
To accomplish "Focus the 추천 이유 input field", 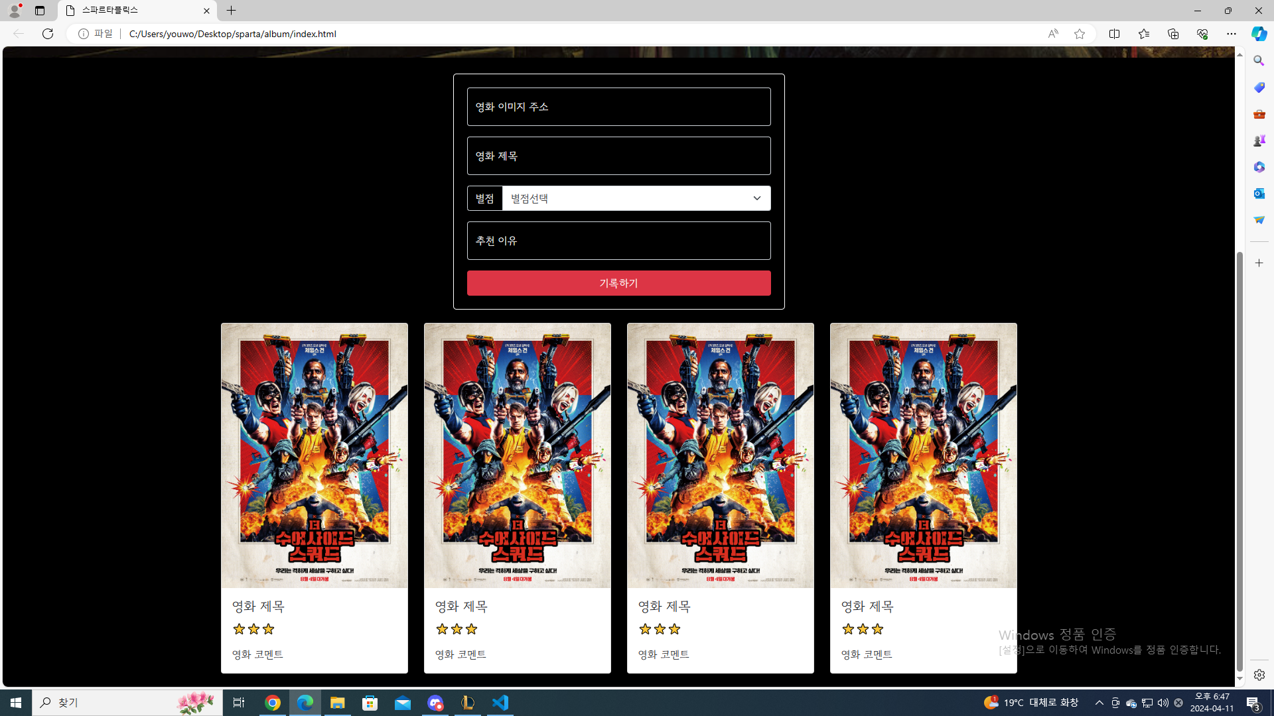I will point(618,241).
